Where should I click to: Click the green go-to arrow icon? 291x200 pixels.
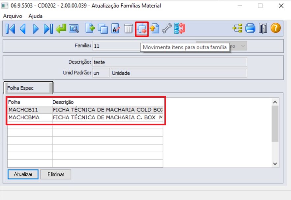[x=61, y=29]
